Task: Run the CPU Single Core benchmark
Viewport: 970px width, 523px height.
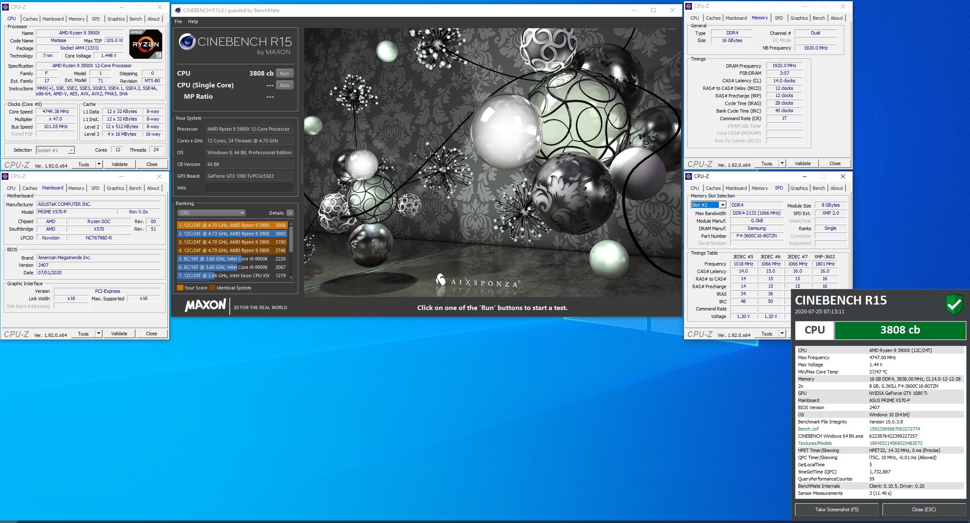Action: [x=285, y=85]
